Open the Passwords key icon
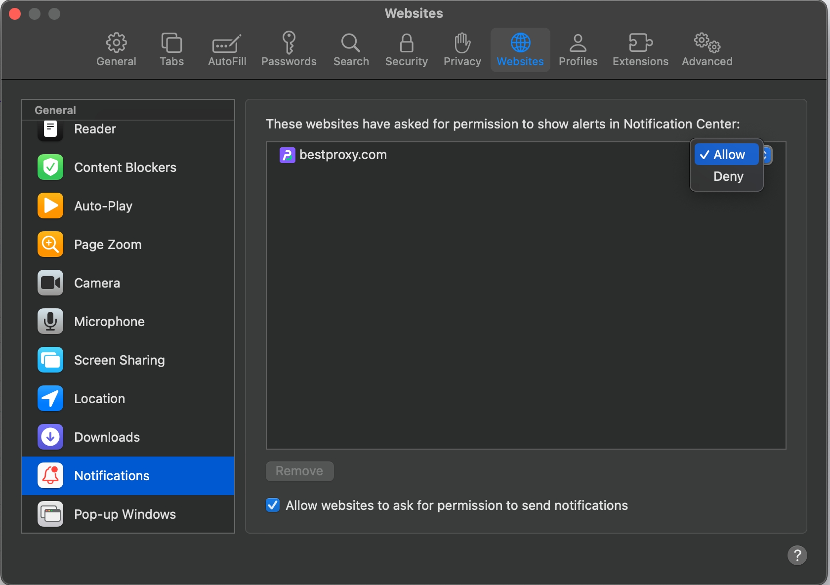This screenshot has height=585, width=830. point(289,42)
